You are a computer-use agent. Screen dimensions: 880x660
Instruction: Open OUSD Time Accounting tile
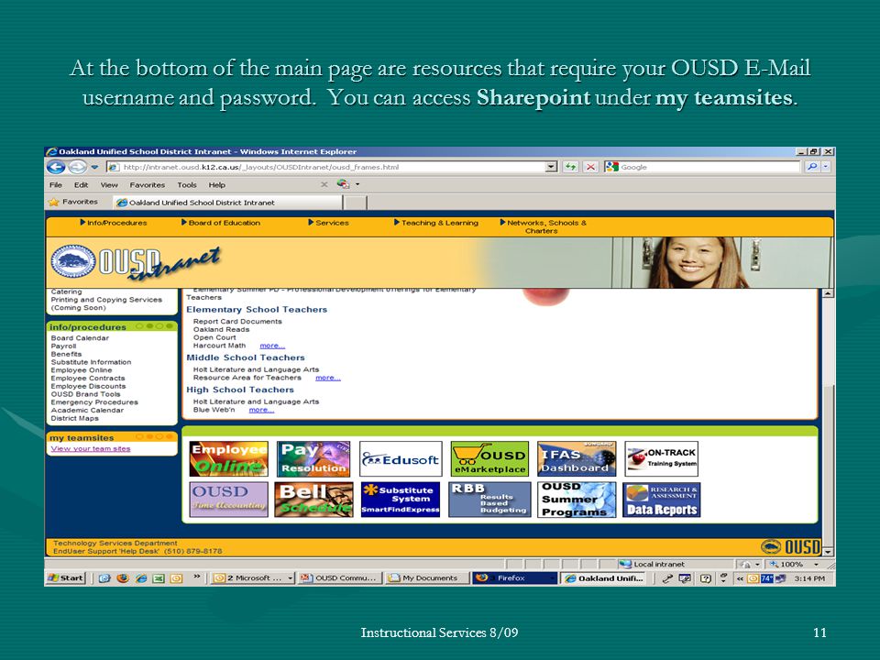coord(228,499)
